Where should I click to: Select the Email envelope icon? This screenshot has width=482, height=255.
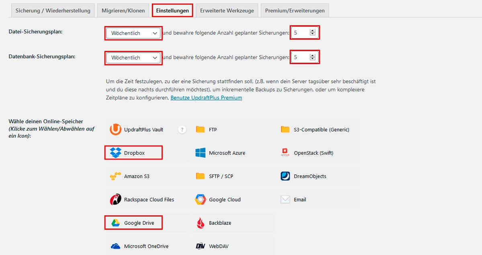click(x=285, y=199)
